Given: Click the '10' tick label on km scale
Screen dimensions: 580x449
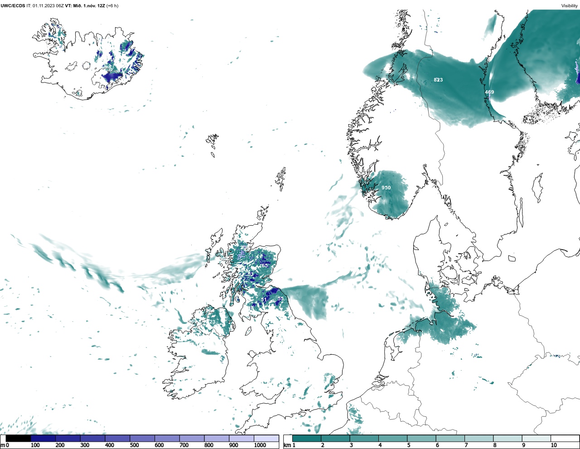Looking at the screenshot, I should pyautogui.click(x=554, y=445).
